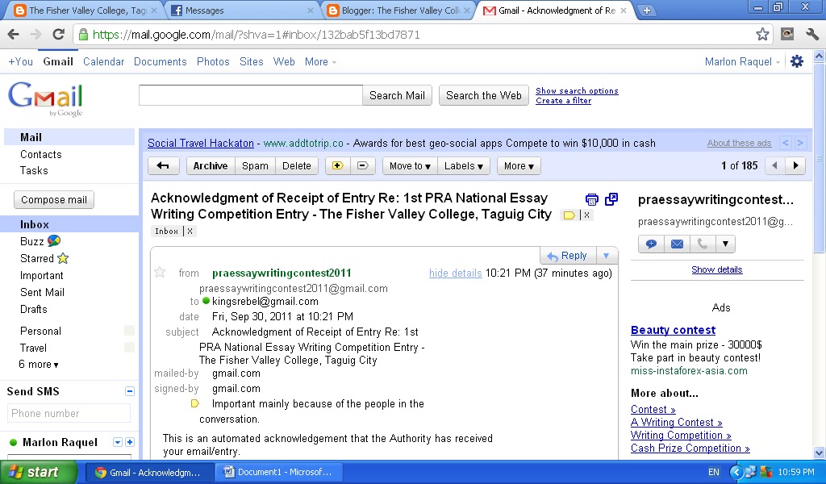The image size is (826, 484).
Task: Email the praessaywritingcontest contact via envelope icon
Action: pyautogui.click(x=677, y=244)
